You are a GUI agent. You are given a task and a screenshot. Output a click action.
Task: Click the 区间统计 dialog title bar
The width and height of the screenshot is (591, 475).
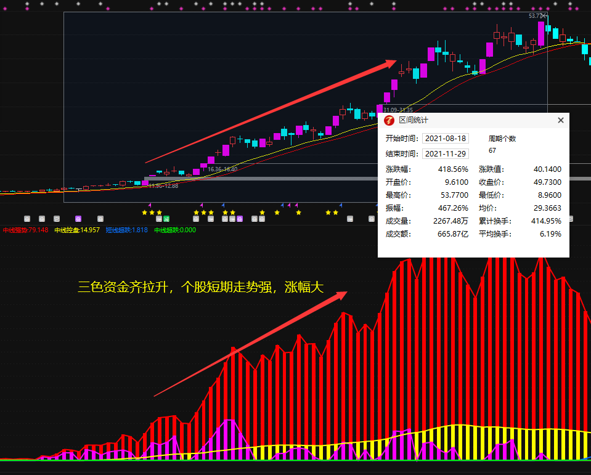pos(473,120)
